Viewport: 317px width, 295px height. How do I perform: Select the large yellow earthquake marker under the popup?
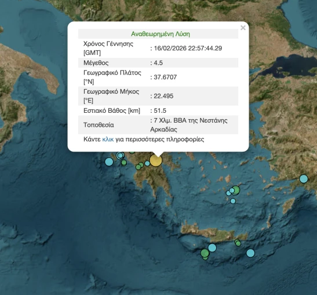[156, 160]
